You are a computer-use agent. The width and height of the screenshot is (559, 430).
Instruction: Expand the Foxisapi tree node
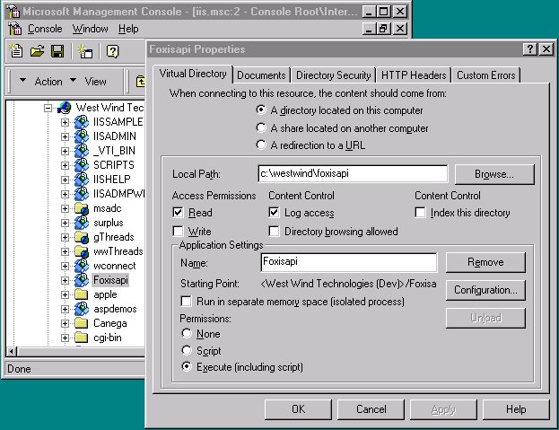(65, 280)
